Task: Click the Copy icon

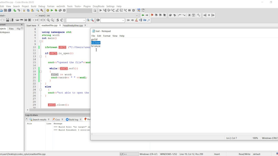Action: 28,11
